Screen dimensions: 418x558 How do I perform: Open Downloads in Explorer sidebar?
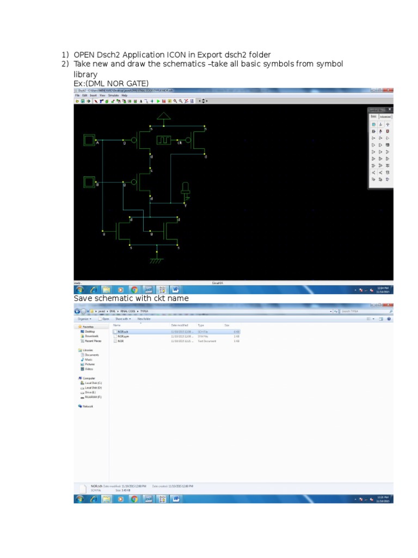tap(89, 336)
